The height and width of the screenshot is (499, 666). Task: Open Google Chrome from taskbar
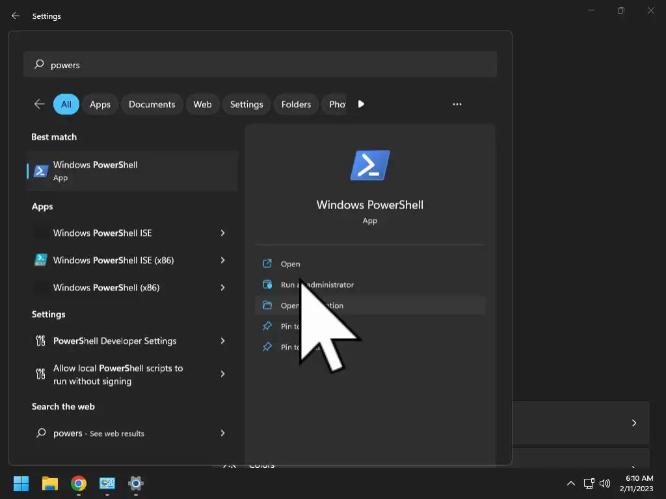(79, 483)
